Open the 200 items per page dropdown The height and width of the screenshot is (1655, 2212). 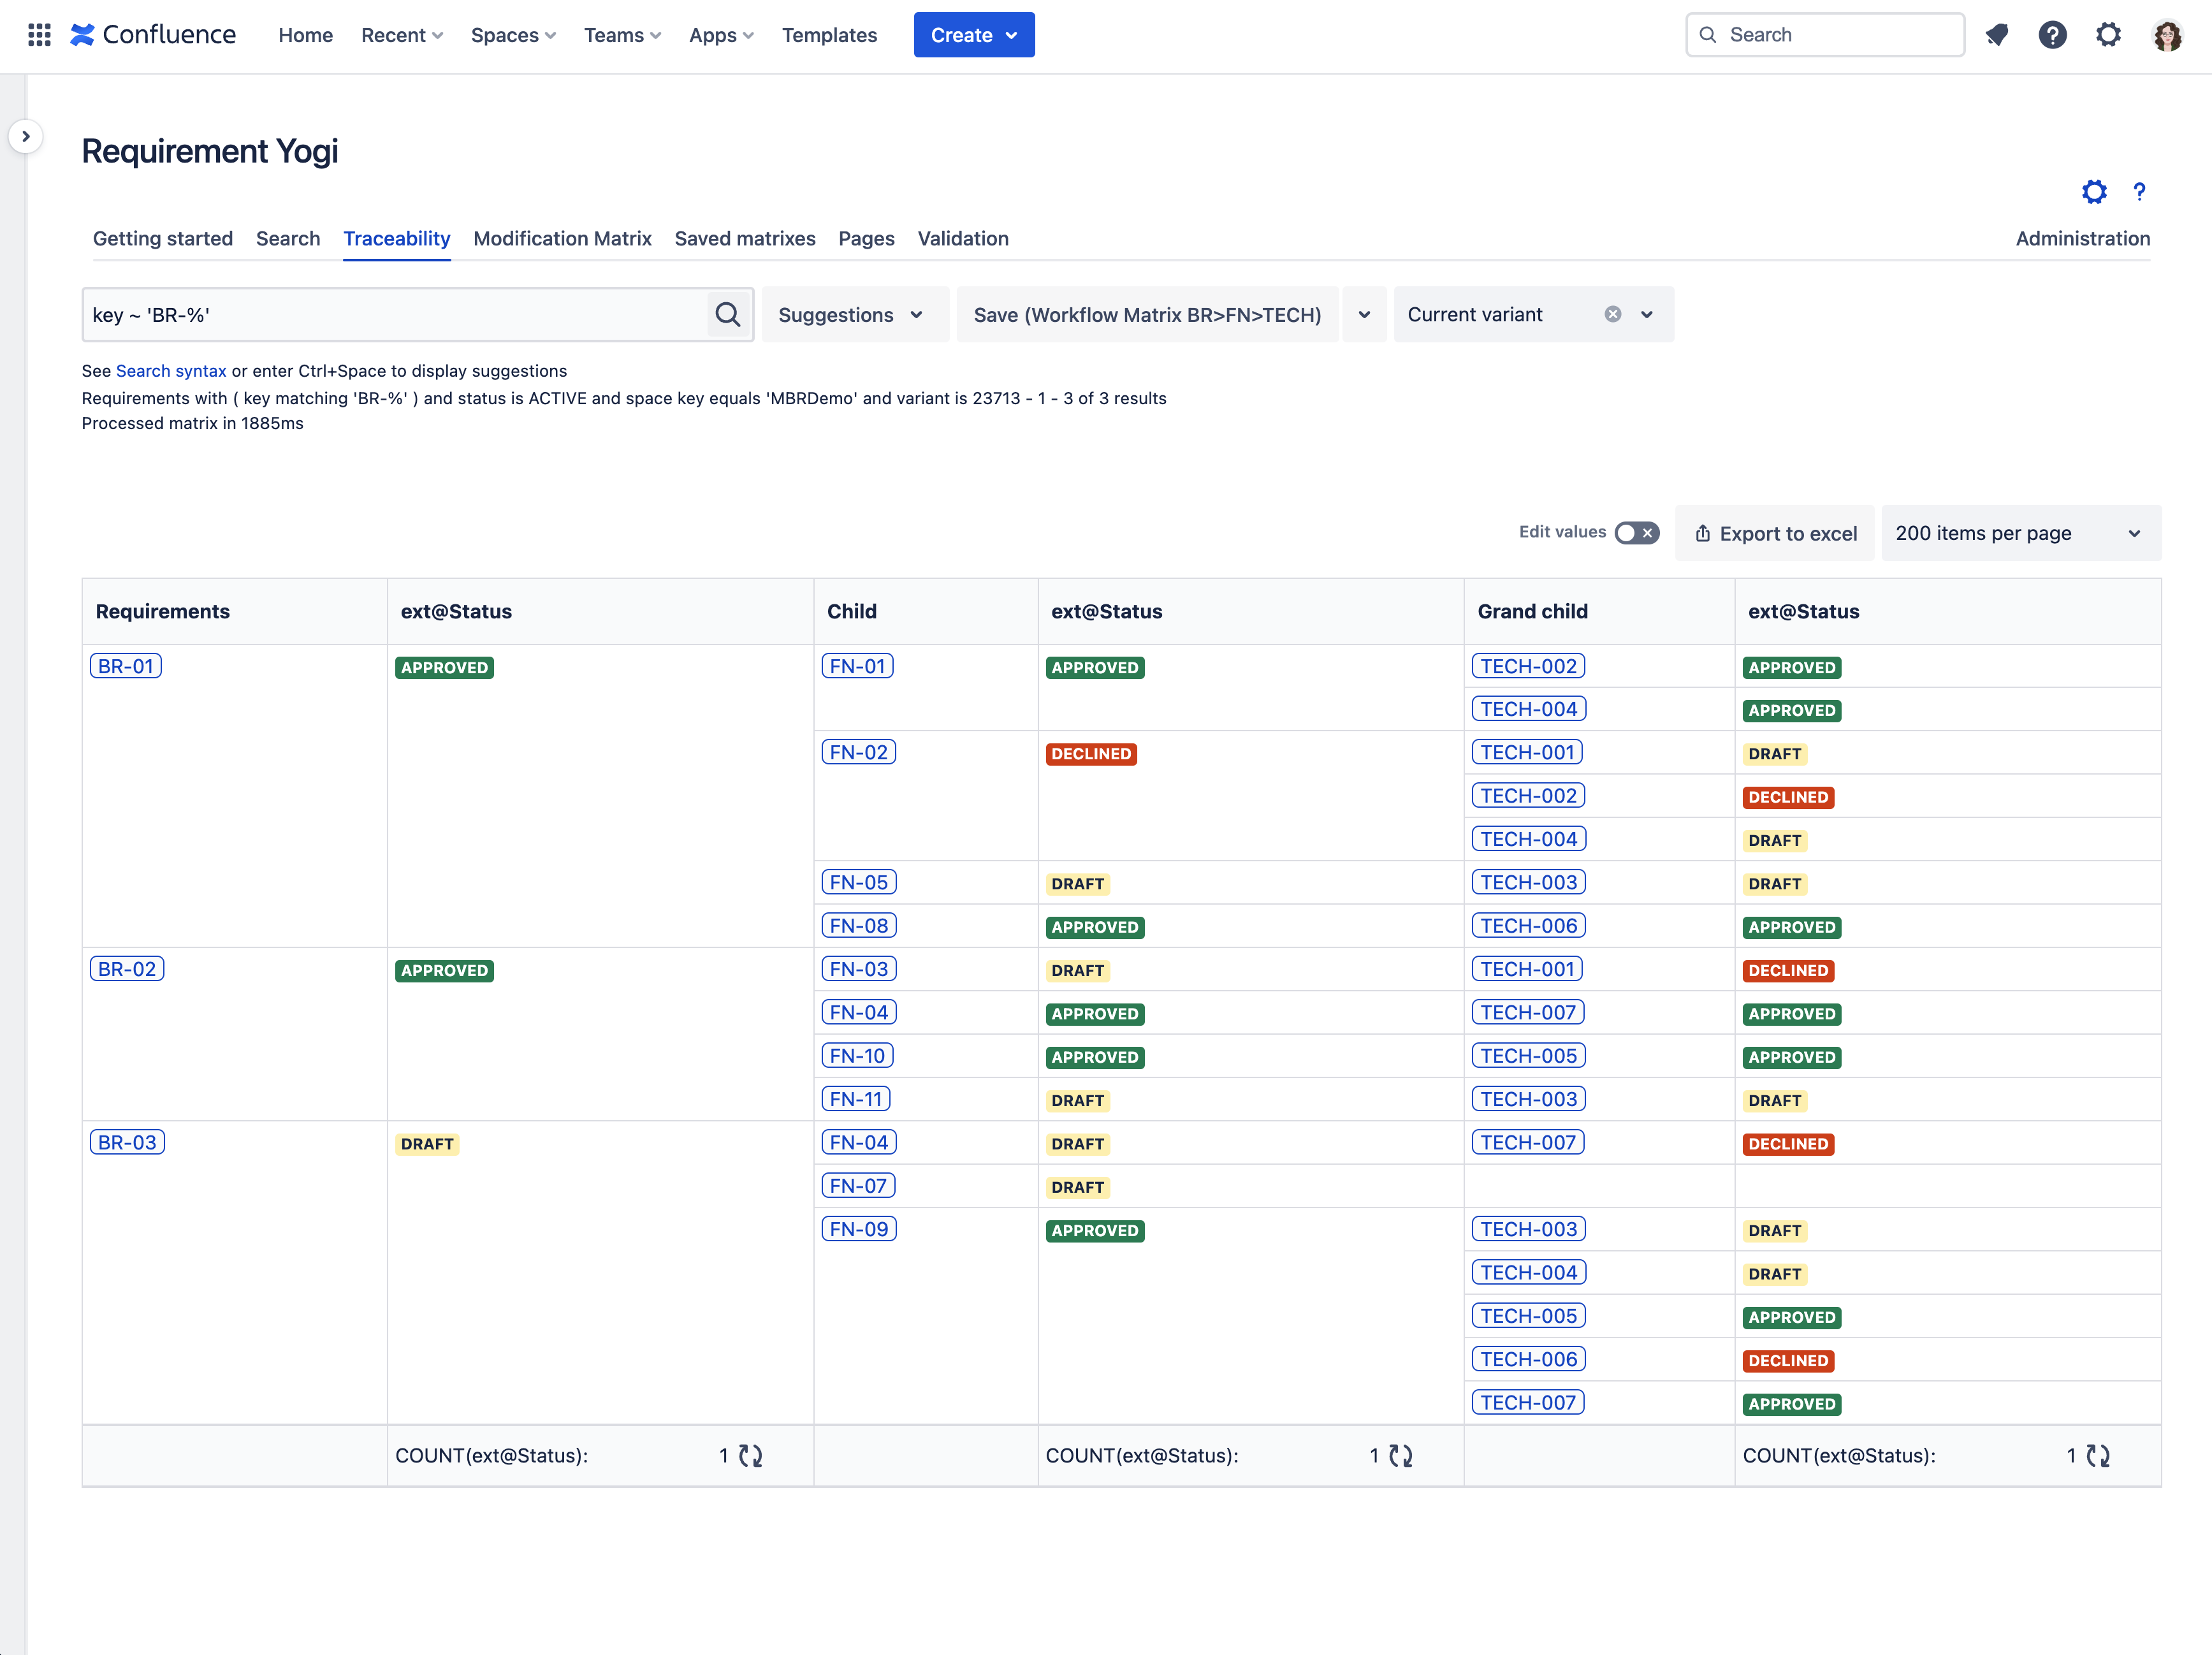[2020, 533]
